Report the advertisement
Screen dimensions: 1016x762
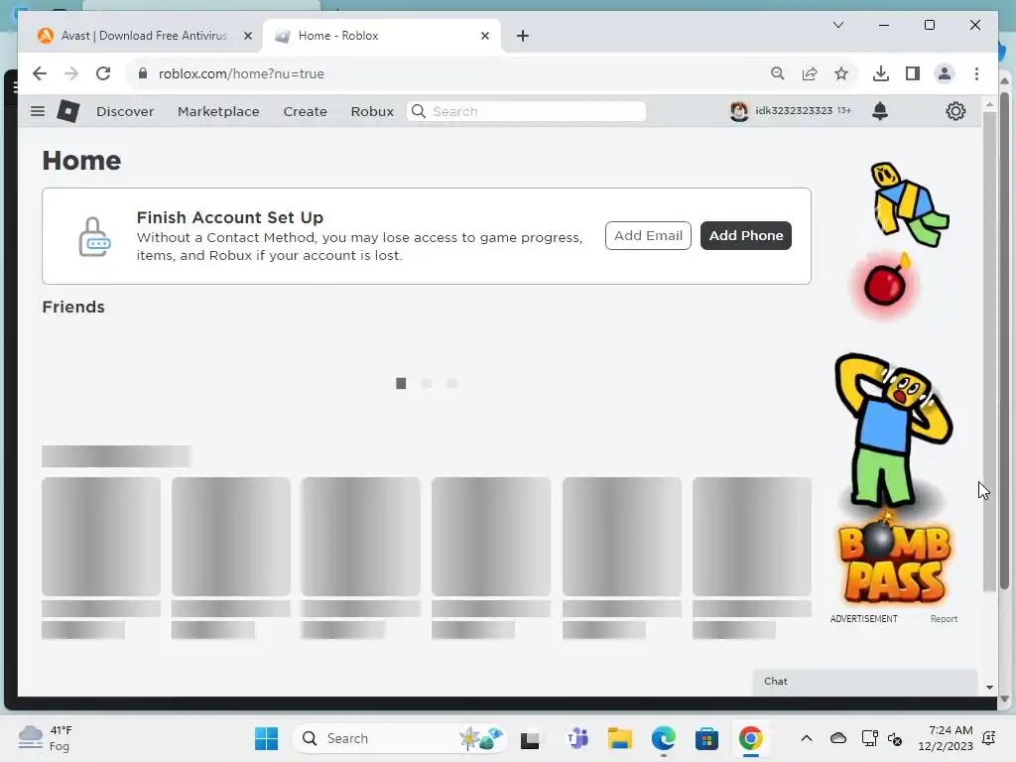[x=944, y=619]
